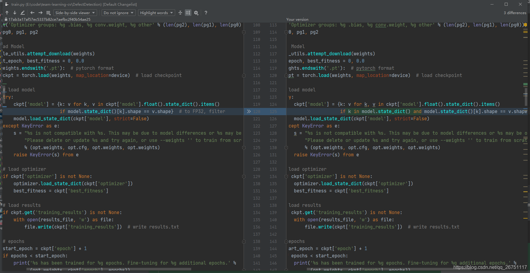The height and width of the screenshot is (273, 530).
Task: Click the green change marker in right stripe
Action: click(525, 84)
